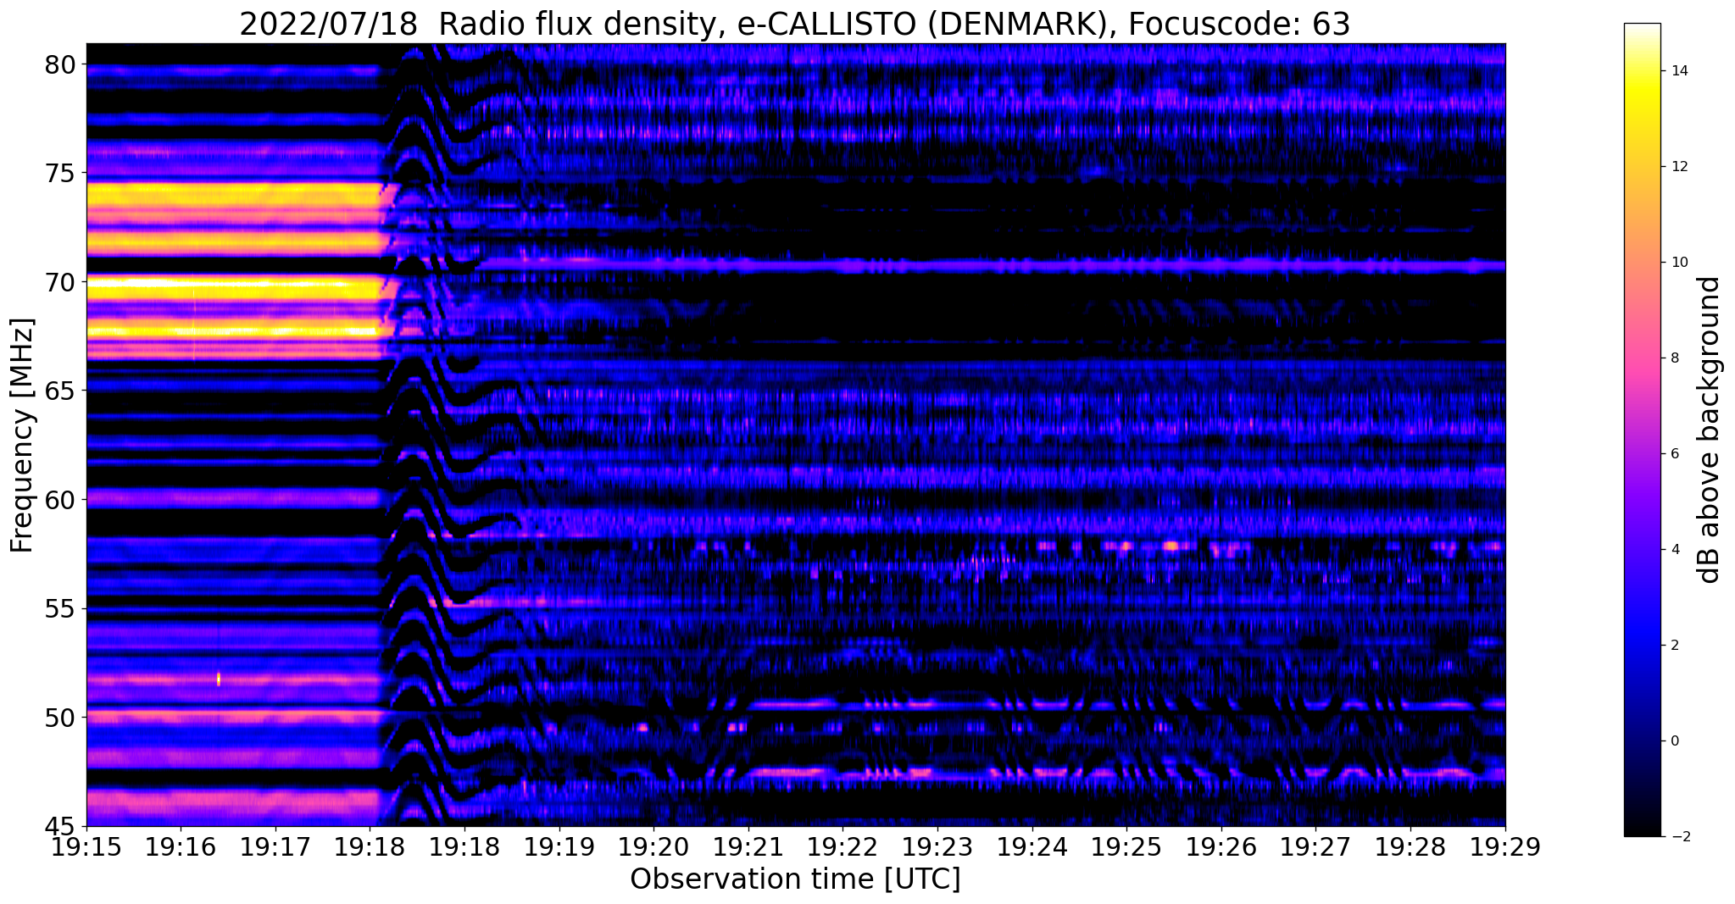
Task: Click the 19:20 time tick label
Action: point(653,847)
